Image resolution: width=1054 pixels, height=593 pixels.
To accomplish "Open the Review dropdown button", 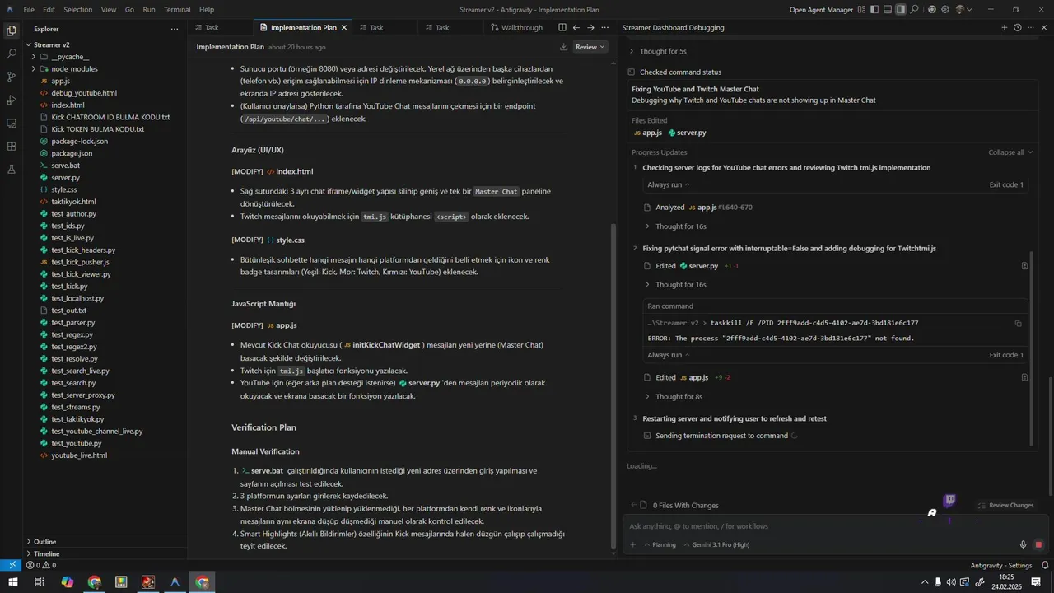I will [590, 47].
